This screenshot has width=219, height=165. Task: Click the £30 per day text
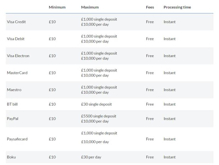91,157
